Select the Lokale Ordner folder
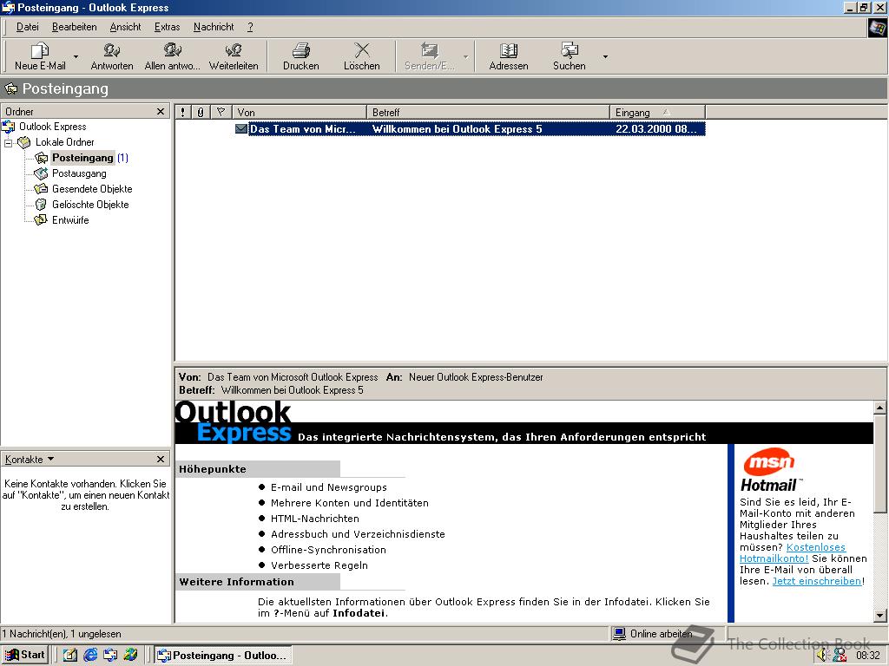 (64, 142)
